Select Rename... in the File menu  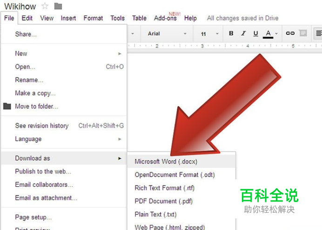[64, 80]
